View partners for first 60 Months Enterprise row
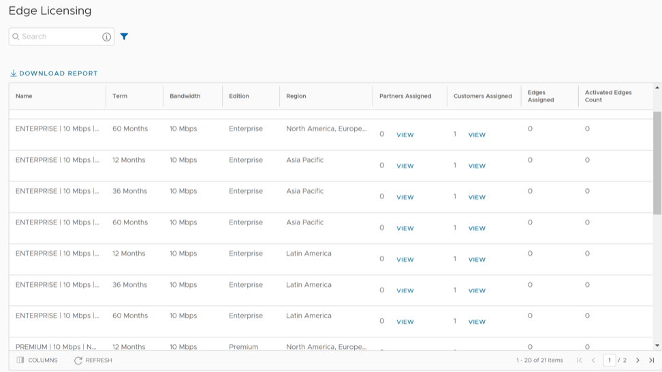Viewport: 662px width, 372px height. pos(405,135)
